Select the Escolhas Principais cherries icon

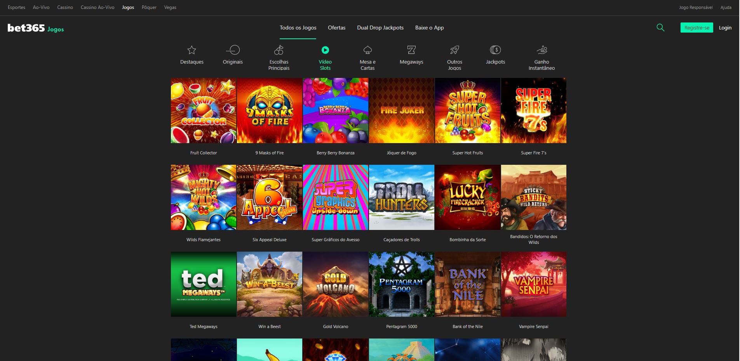pos(279,50)
